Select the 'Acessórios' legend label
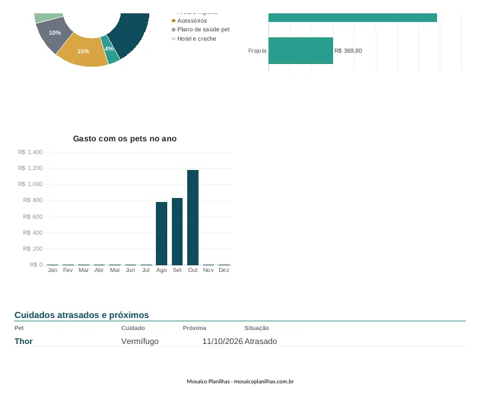 [x=192, y=21]
